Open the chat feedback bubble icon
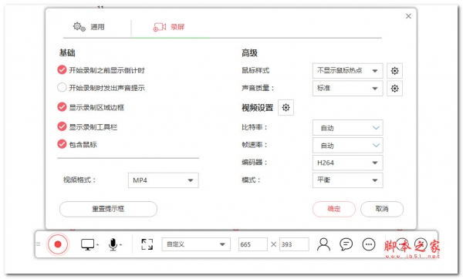Viewport: 463px width, 279px height. pos(346,244)
